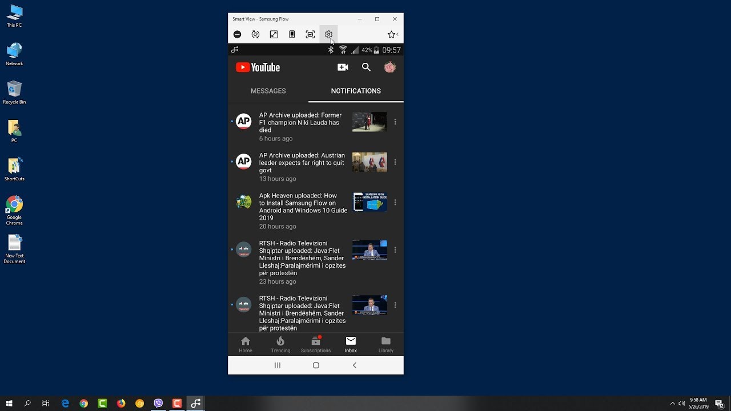Screen dimensions: 731x411
Task: Open Smart View settings gear
Action: click(x=328, y=34)
